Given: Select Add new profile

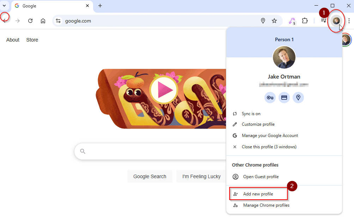Looking at the screenshot, I should tap(284, 194).
